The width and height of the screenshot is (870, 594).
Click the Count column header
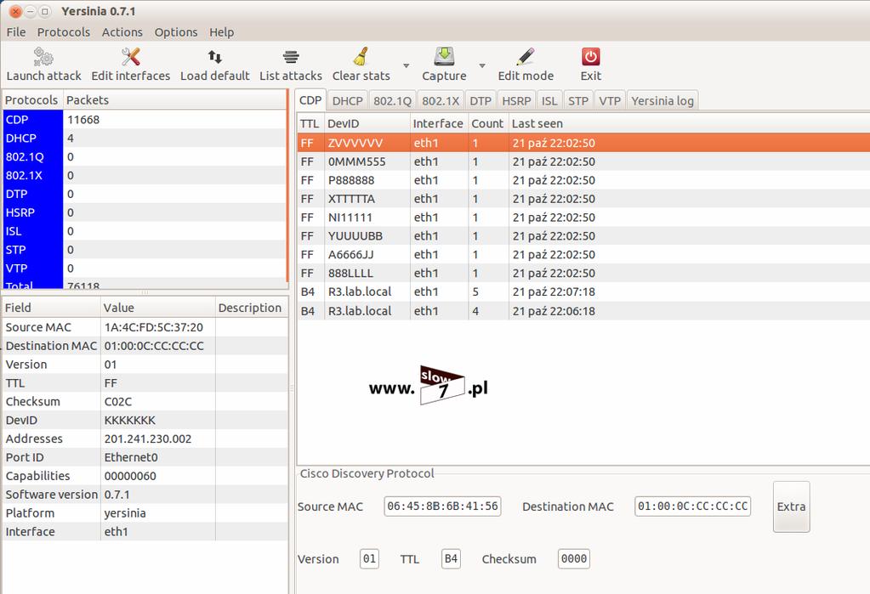point(487,123)
